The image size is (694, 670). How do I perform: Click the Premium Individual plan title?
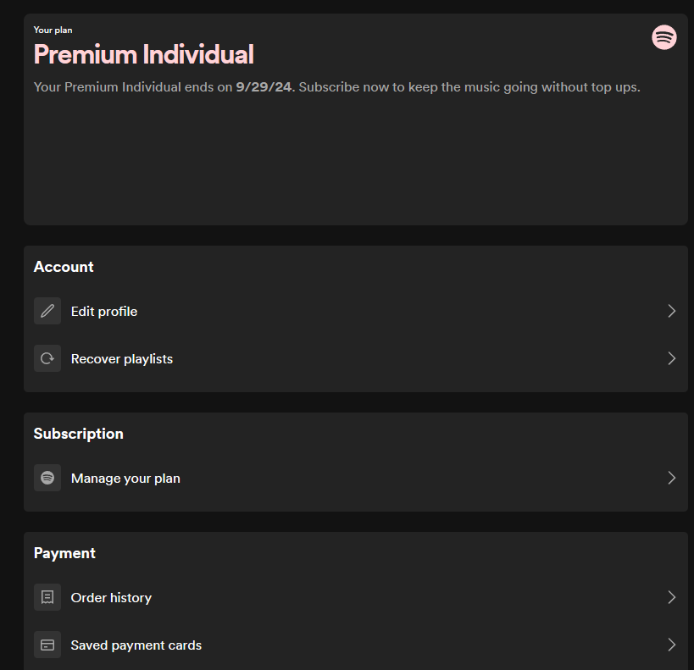point(143,55)
